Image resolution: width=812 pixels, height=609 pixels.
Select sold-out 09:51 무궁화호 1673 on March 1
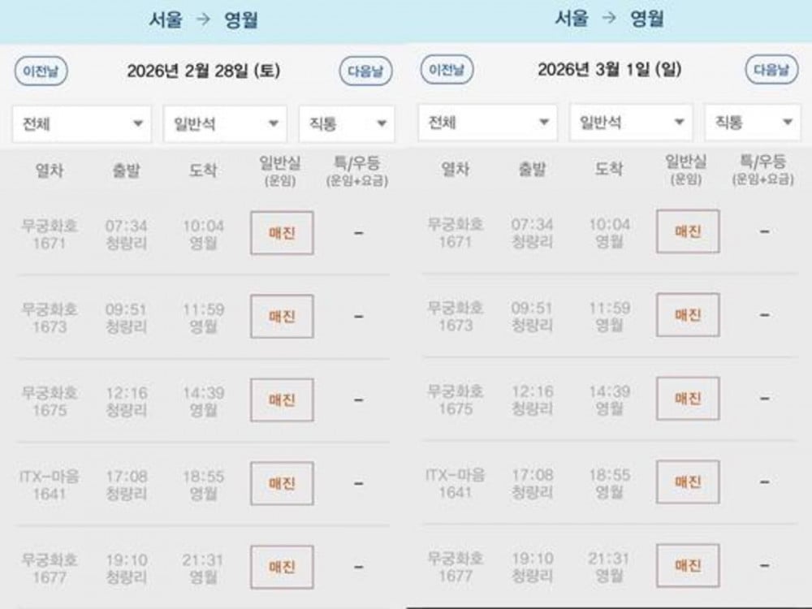(688, 315)
